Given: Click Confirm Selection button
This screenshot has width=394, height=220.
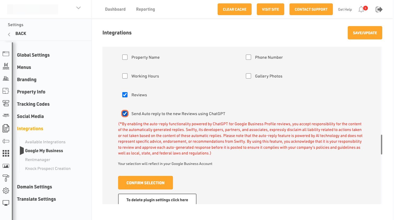Looking at the screenshot, I should (x=146, y=183).
